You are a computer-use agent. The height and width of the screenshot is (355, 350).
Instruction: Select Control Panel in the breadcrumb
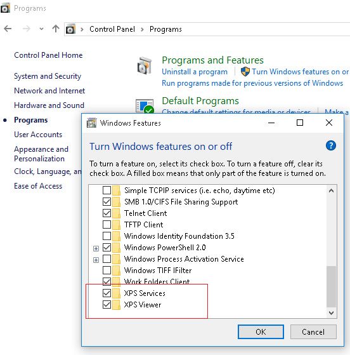tap(112, 29)
